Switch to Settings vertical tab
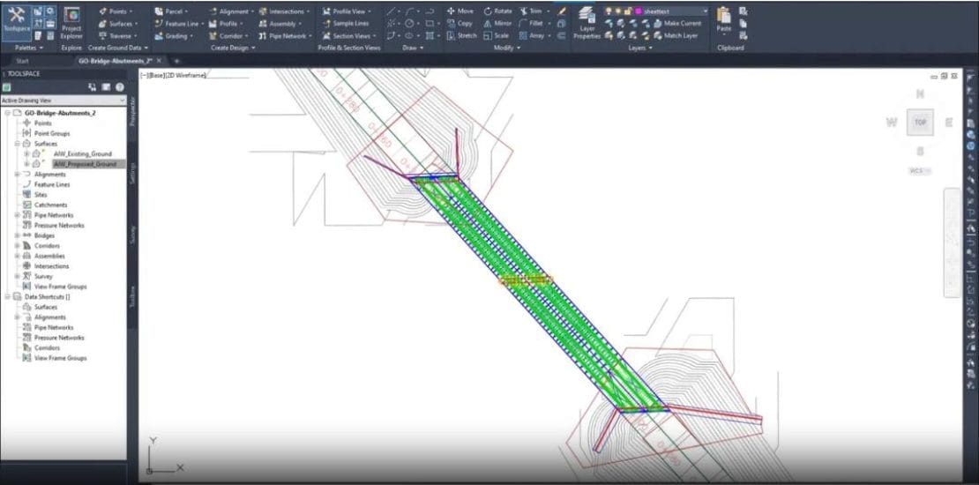Viewport: 979px width, 485px height. [x=132, y=173]
